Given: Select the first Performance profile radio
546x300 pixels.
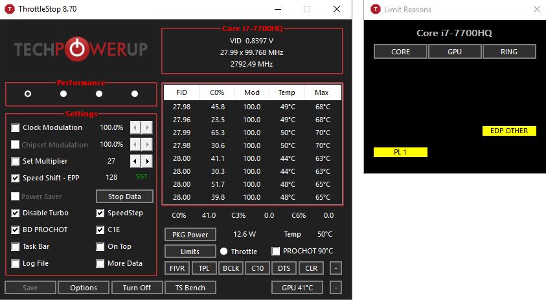Looking at the screenshot, I should point(28,94).
